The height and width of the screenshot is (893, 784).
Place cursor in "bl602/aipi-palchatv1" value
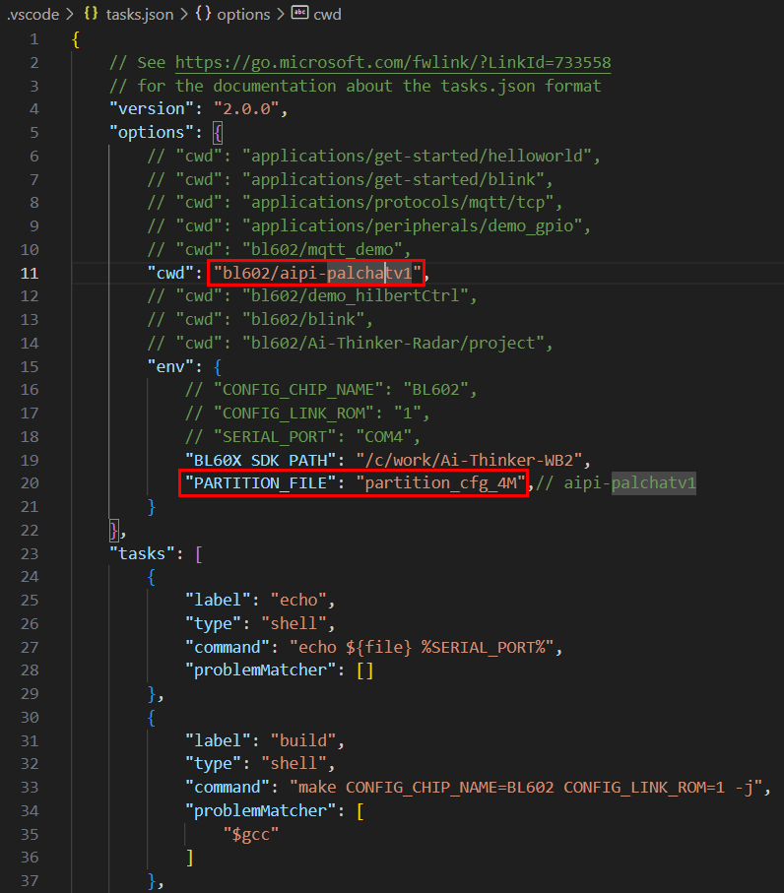317,274
